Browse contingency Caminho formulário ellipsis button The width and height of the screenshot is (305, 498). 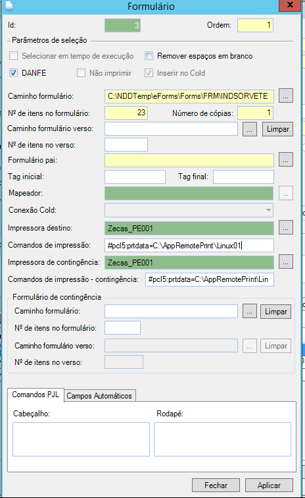(x=250, y=312)
